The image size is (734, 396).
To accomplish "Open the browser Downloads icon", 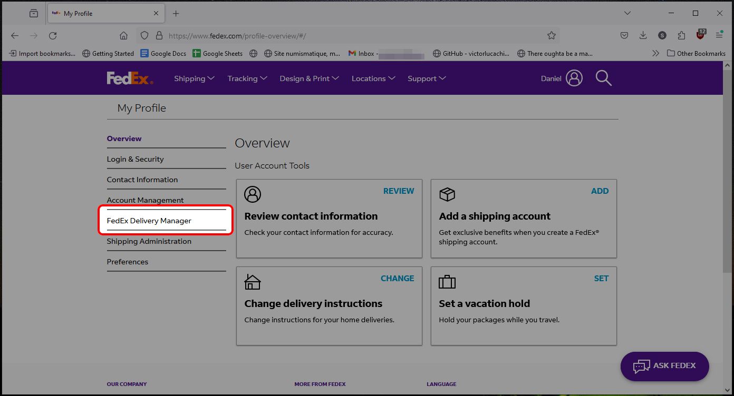I will pyautogui.click(x=643, y=35).
